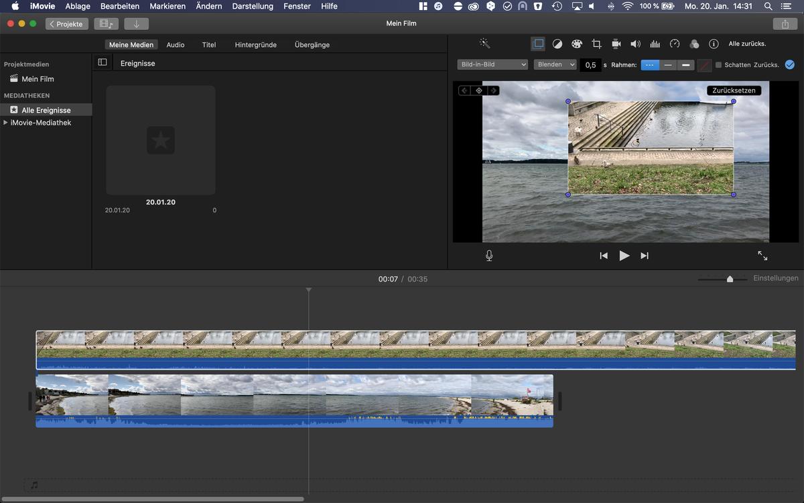Go to next keyframe arrow
The width and height of the screenshot is (804, 503).
click(493, 91)
